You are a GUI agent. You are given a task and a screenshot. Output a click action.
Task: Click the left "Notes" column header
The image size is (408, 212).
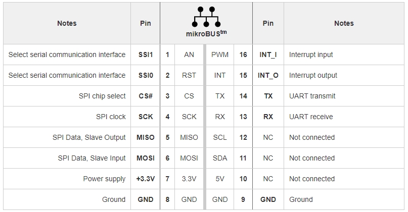[x=67, y=23]
